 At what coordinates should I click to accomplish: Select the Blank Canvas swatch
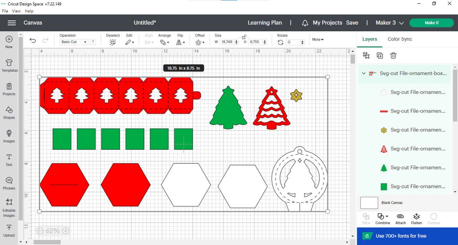click(369, 203)
